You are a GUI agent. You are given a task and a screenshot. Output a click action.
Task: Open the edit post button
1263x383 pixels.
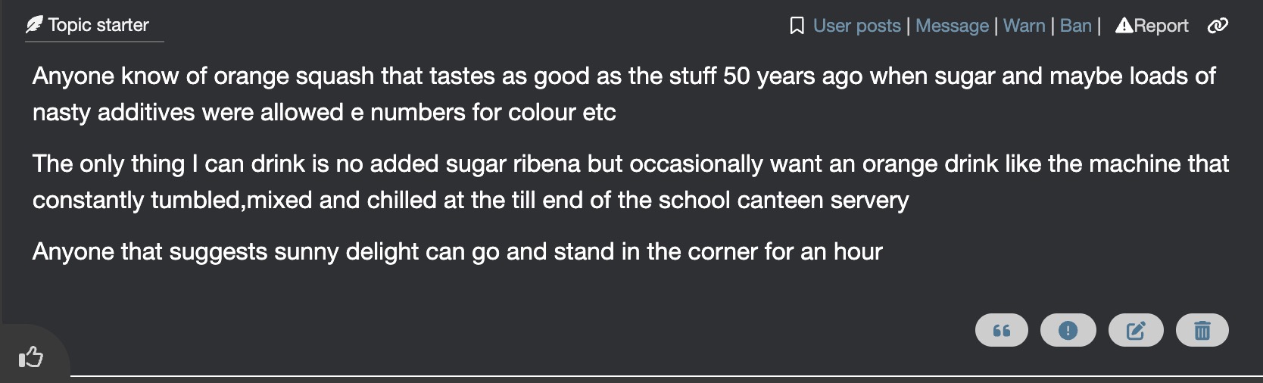click(x=1135, y=330)
